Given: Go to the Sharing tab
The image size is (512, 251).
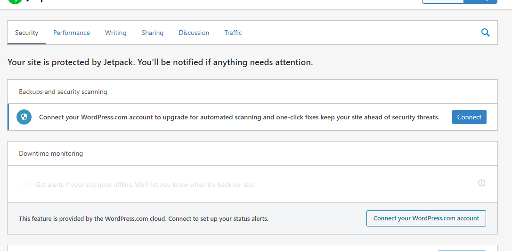Looking at the screenshot, I should coord(153,33).
